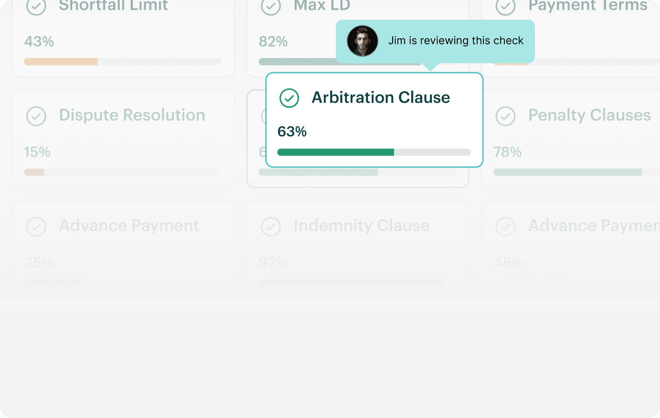Collapse Jim's reviewing tooltip
Image resolution: width=660 pixels, height=418 pixels.
click(x=435, y=41)
